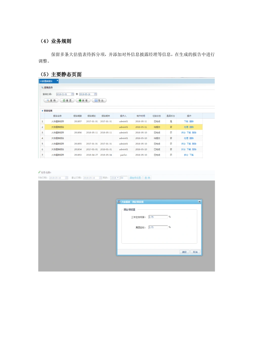Click the 新增 add button with plus icon
Viewport: 253px width, 359px height.
click(x=83, y=100)
